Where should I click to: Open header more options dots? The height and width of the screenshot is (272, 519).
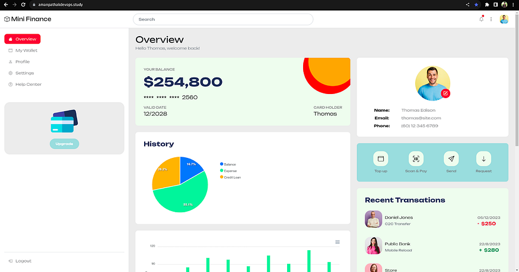[x=491, y=19]
